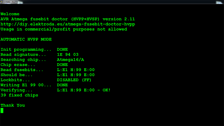
Task: Click the AUTOMATIC HVPP MODE heading
Action: click(26, 39)
